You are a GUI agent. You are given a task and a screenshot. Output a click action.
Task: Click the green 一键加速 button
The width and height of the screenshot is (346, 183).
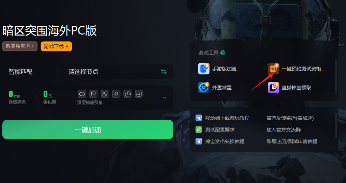[88, 130]
